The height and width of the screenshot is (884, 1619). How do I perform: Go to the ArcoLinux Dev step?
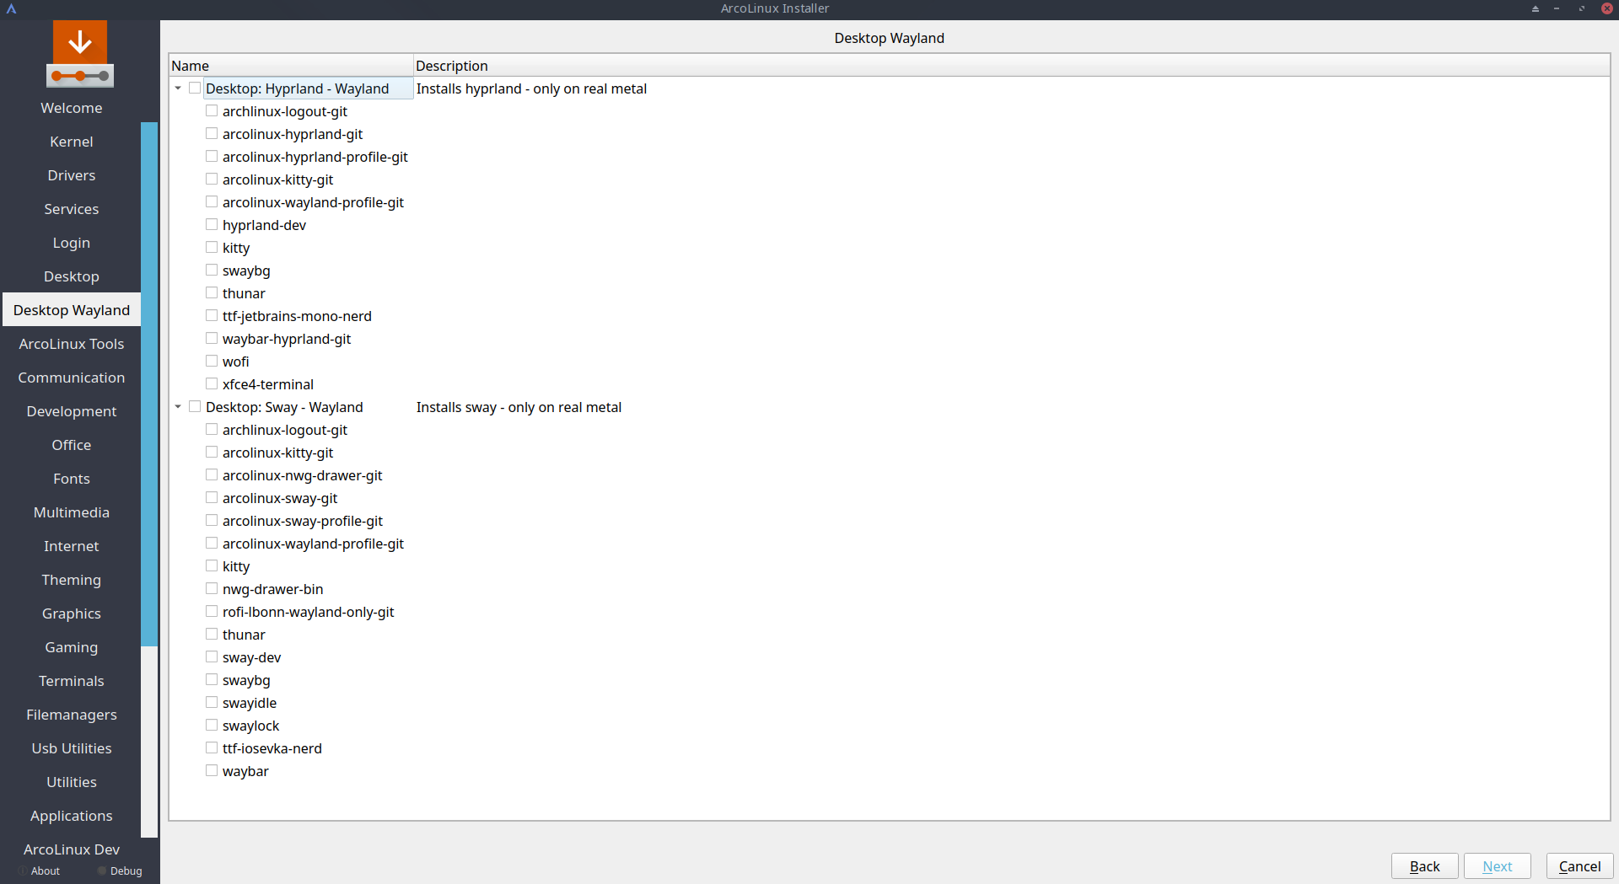coord(72,849)
